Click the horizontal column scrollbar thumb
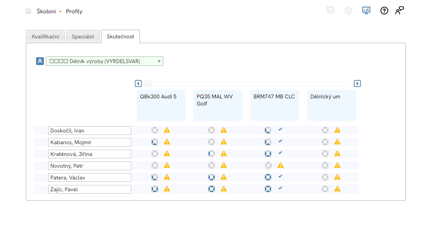The image size is (431, 243). (148, 83)
